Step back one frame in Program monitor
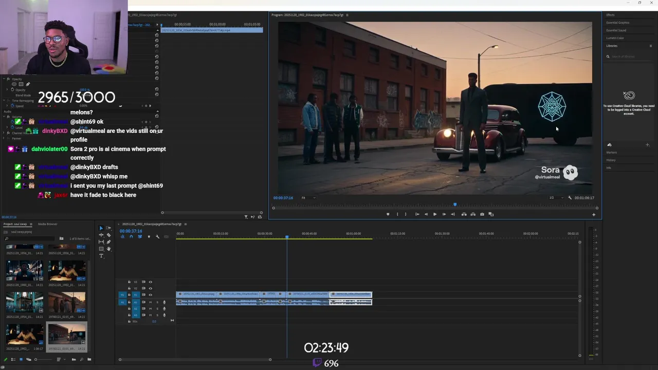This screenshot has width=658, height=370. click(x=426, y=214)
